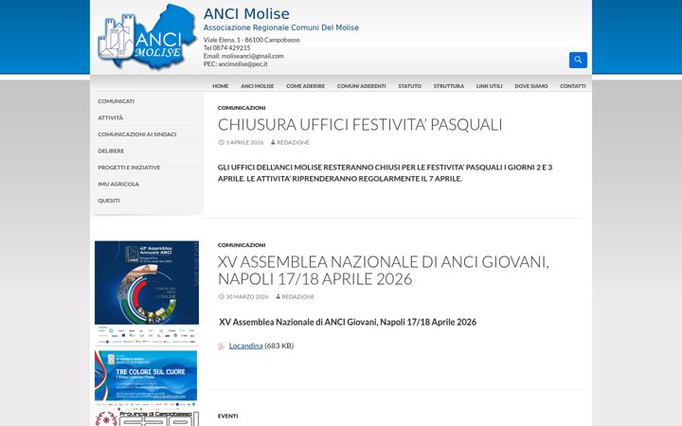Click the 30 Marzo 2026 post date

[x=247, y=297]
